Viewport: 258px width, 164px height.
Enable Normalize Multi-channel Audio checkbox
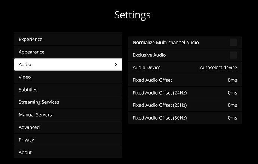tap(233, 43)
